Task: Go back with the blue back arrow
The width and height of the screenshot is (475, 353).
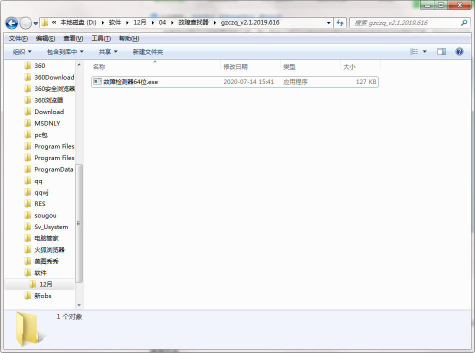Action: (x=11, y=23)
